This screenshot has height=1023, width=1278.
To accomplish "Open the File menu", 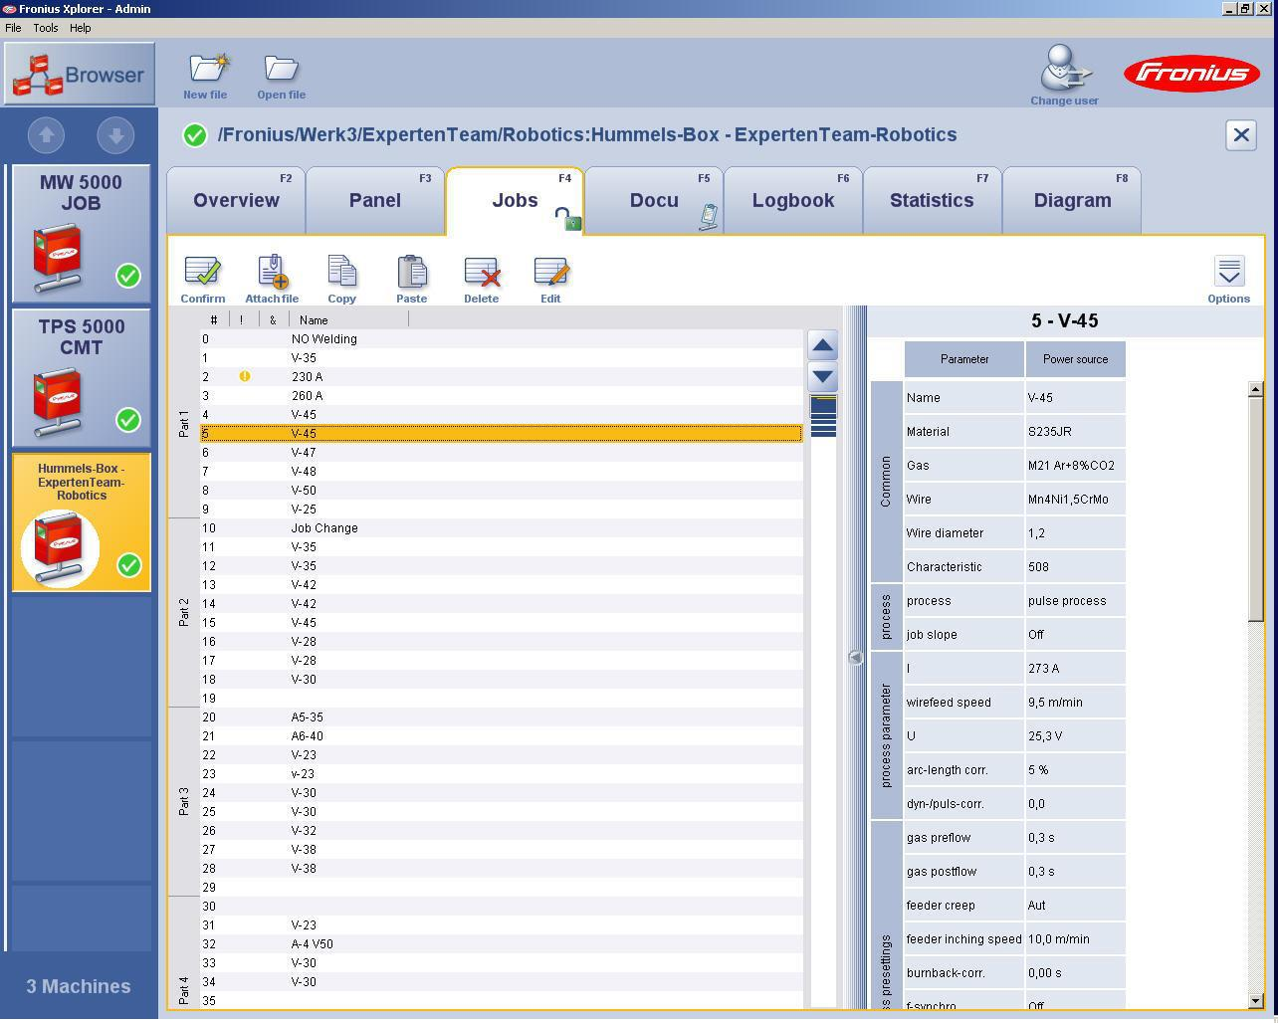I will coord(13,28).
